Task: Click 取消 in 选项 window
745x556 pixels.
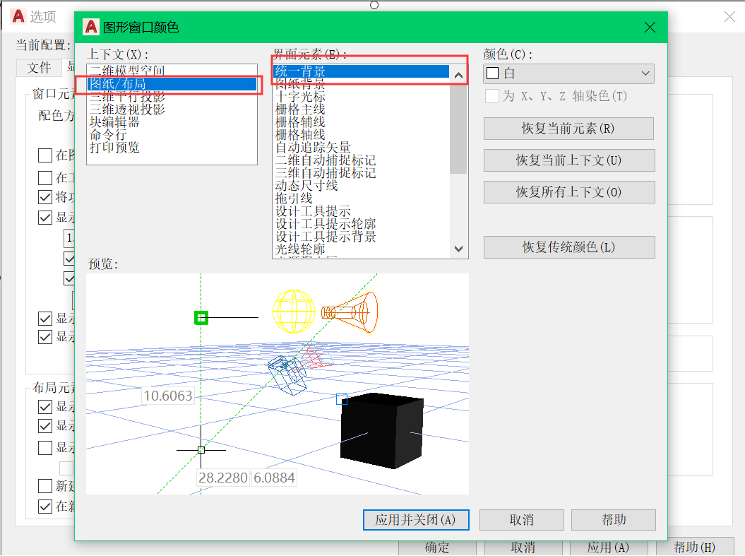Action: tap(523, 548)
